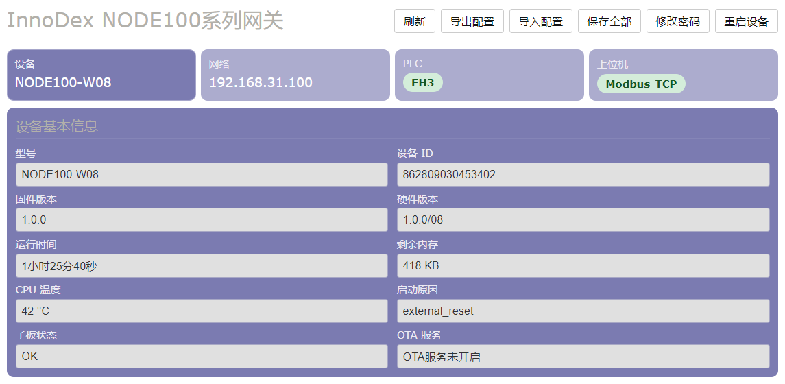Screen dimensions: 785x384
Task: Click the 运行时间 label
Action: coord(36,245)
